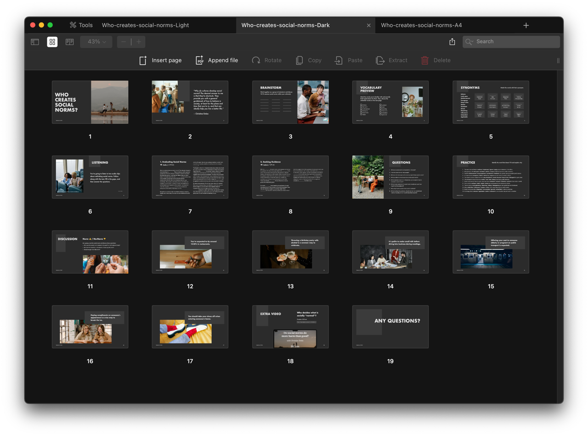Show the sidebar panel view
588x436 pixels.
pos(35,42)
